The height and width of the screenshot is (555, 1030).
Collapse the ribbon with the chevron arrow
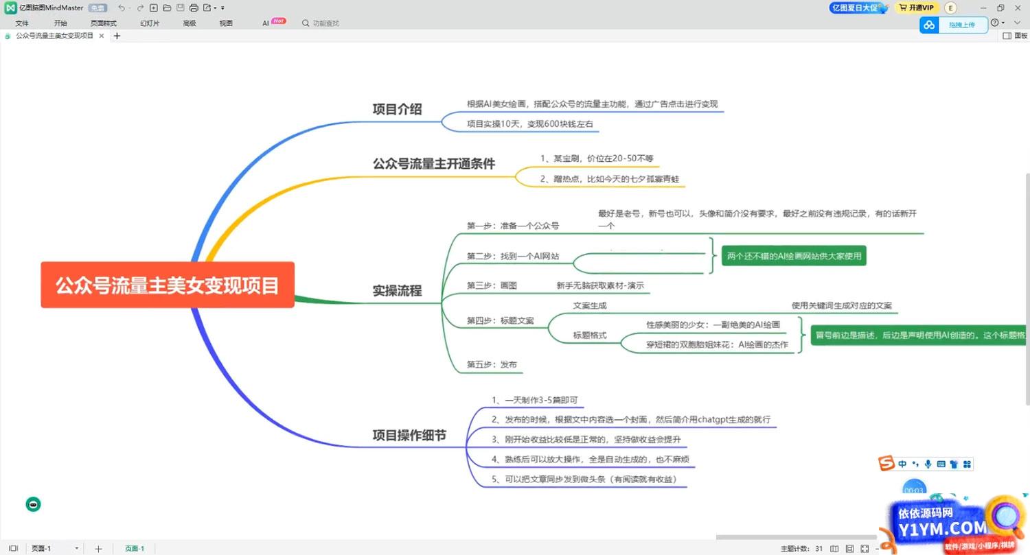1017,23
